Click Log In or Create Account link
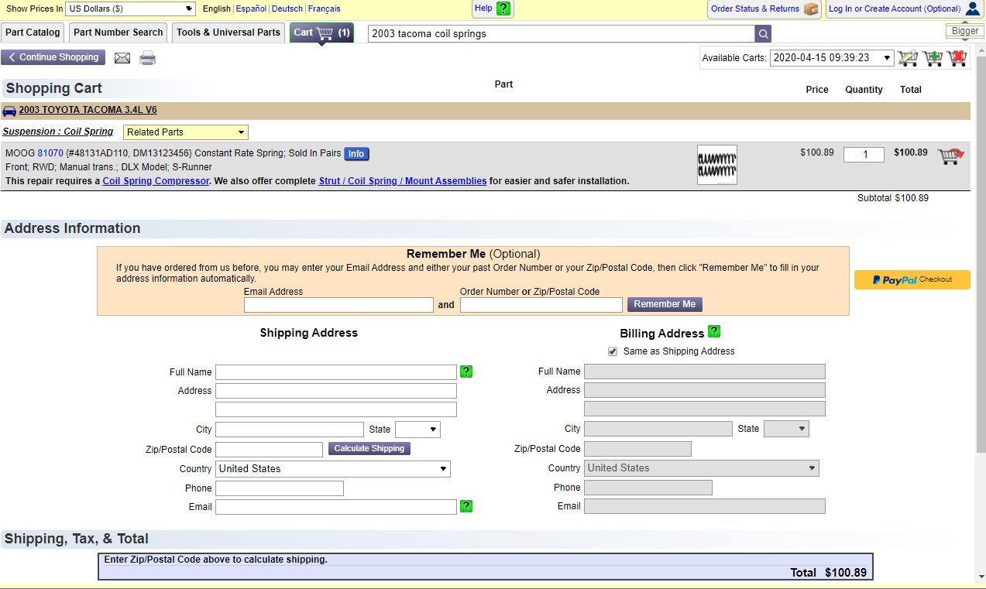Image resolution: width=986 pixels, height=589 pixels. pyautogui.click(x=895, y=9)
